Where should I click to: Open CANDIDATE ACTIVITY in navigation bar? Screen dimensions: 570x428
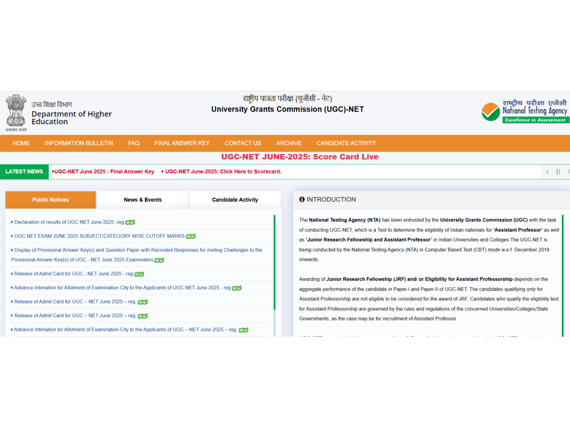pyautogui.click(x=346, y=143)
